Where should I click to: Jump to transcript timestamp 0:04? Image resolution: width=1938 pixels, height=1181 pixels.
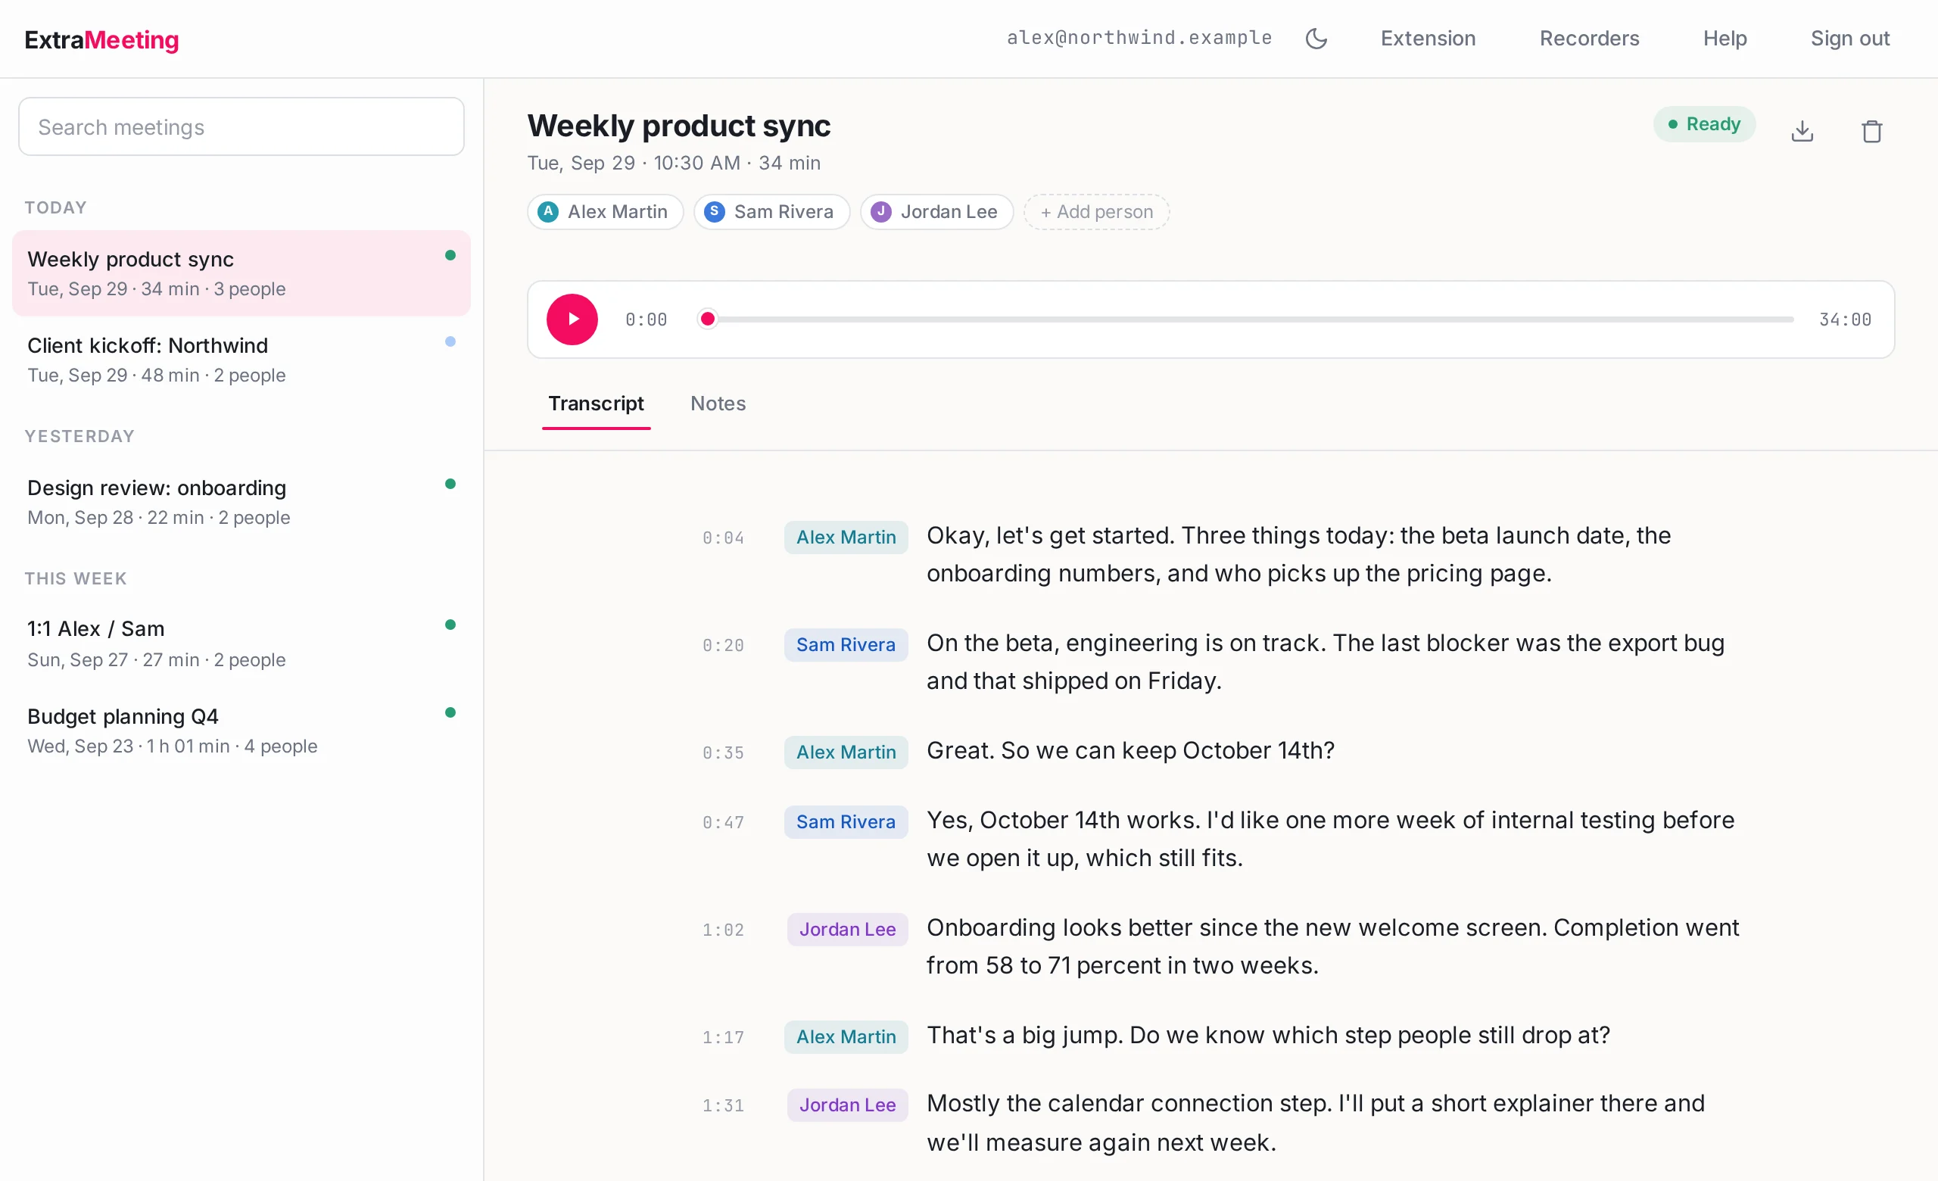[x=723, y=538]
